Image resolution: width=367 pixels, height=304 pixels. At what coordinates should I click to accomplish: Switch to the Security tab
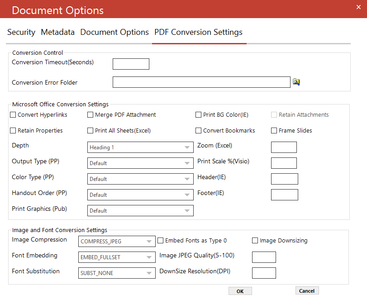pos(21,32)
